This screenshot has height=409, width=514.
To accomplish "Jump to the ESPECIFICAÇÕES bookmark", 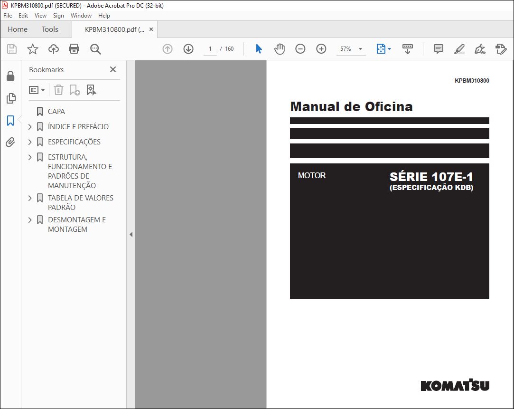I will pos(74,142).
